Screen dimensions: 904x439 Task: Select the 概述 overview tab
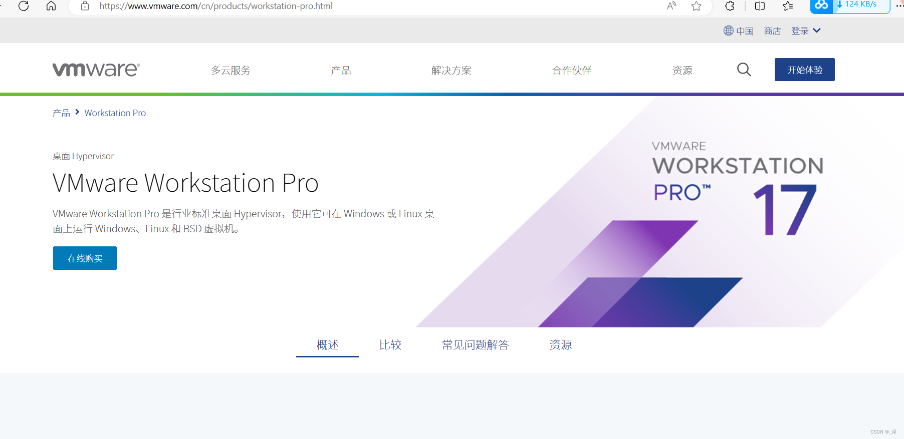coord(328,345)
